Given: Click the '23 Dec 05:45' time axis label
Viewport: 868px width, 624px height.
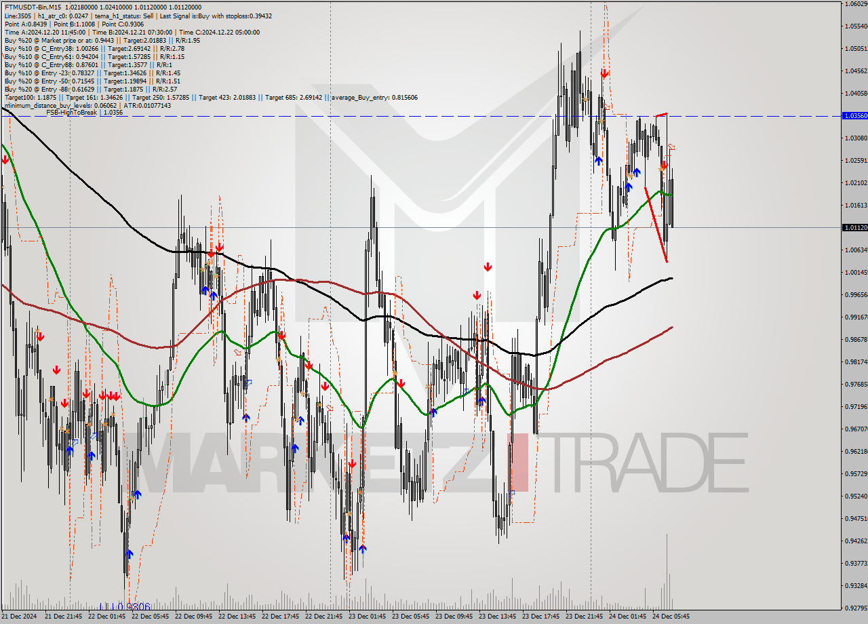Looking at the screenshot, I should [410, 617].
